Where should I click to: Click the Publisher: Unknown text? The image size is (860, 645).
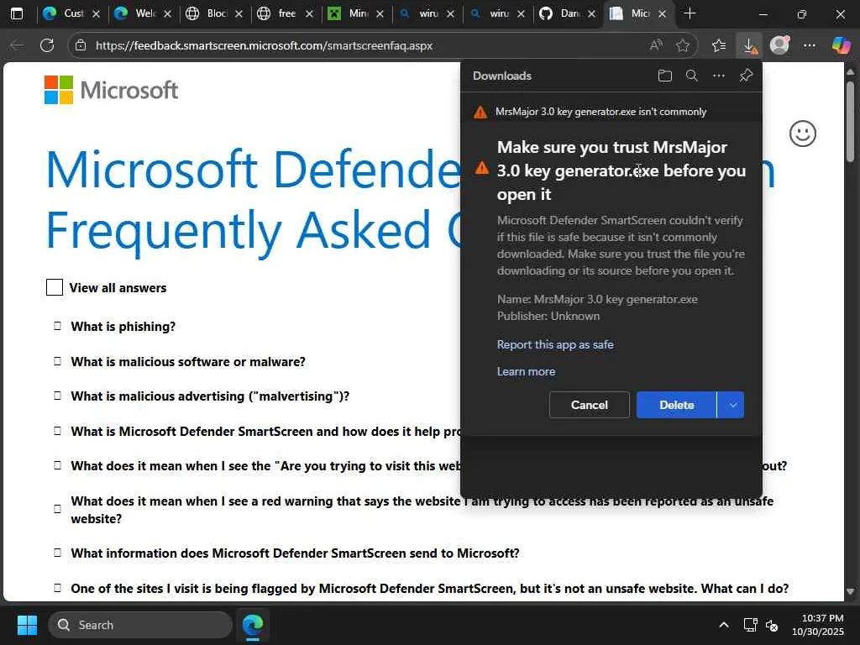(548, 316)
